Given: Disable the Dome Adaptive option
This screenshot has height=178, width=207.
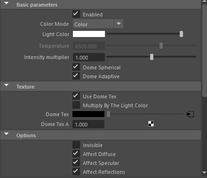Looking at the screenshot, I should click(x=76, y=76).
